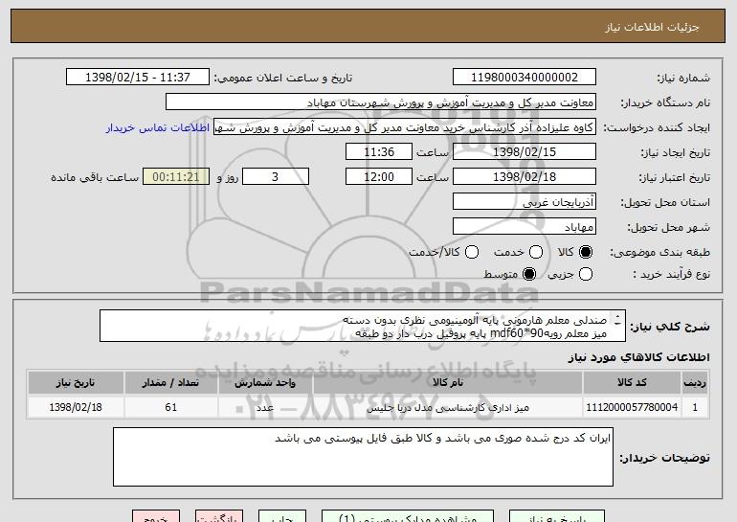Screen dimensions: 737x522
Task: Click the countdown field 00:11:21
Action: tap(176, 177)
